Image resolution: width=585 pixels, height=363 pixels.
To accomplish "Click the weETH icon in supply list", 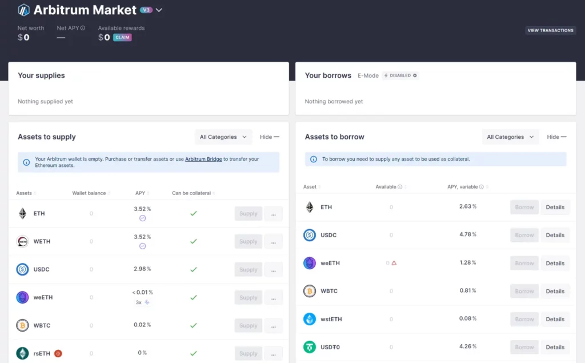I will coord(22,297).
